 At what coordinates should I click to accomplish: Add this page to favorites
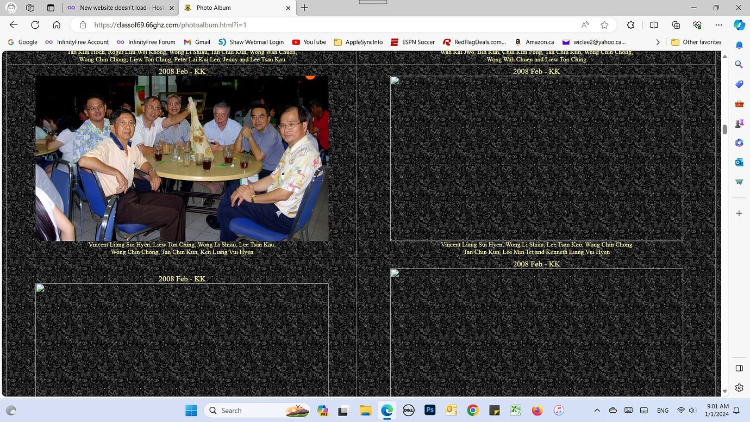click(604, 25)
